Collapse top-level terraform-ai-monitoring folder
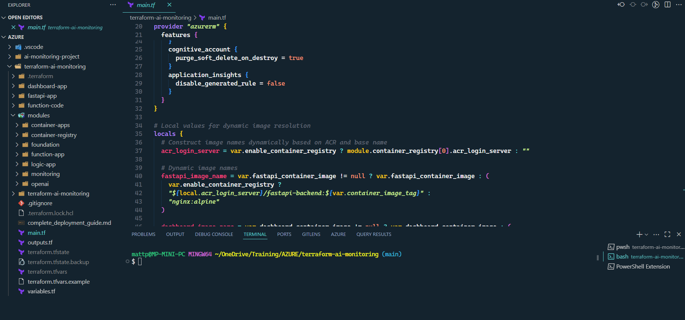Viewport: 685px width, 320px height. tap(10, 67)
